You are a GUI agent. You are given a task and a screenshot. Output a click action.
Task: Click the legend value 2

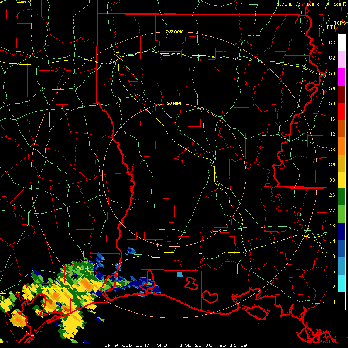point(334,287)
